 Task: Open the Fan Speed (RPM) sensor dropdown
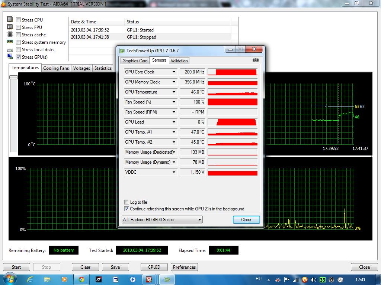(174, 112)
